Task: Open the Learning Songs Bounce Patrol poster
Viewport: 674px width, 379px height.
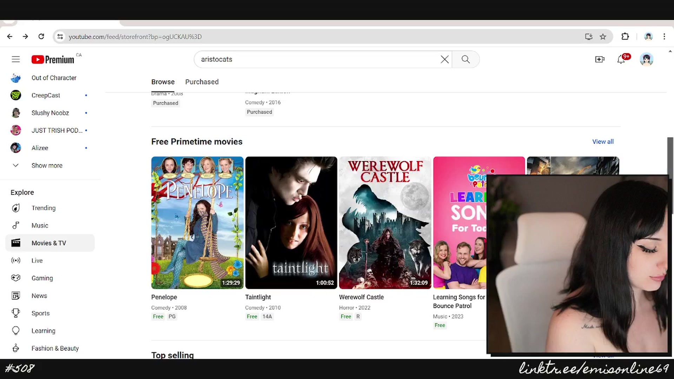Action: [x=460, y=222]
